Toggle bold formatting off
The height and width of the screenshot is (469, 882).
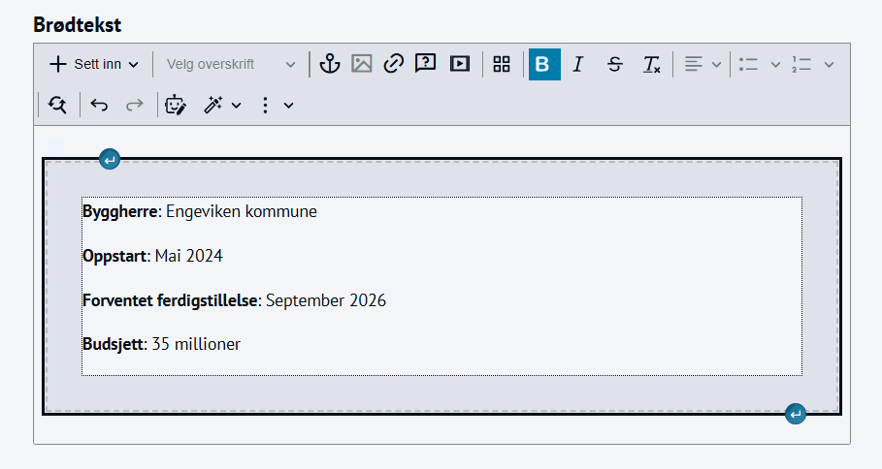tap(543, 65)
